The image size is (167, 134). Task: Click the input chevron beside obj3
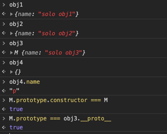(x=4, y=43)
